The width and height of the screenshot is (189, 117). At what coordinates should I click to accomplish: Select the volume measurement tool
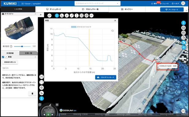click(x=87, y=16)
